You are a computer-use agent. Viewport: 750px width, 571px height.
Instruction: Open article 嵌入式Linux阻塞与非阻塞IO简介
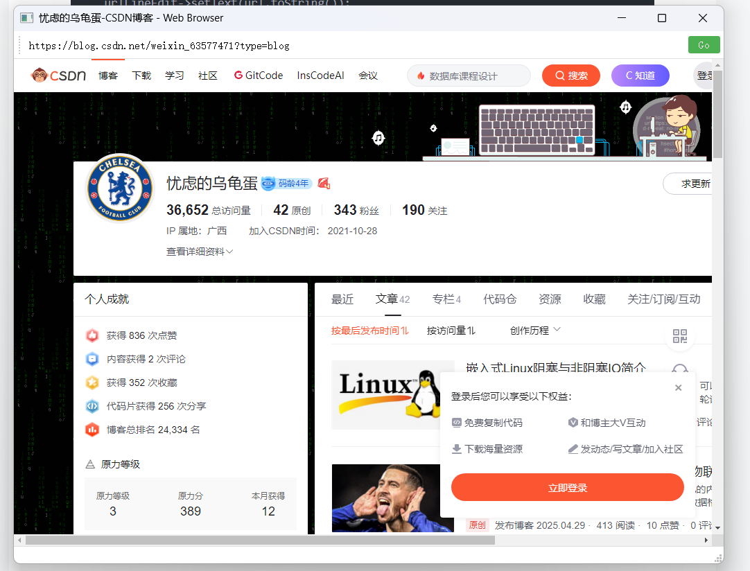click(x=556, y=367)
